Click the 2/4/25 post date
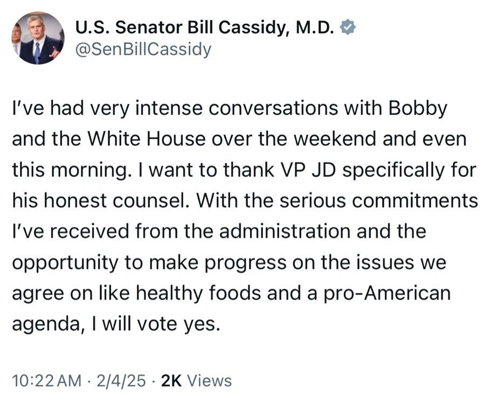 click(122, 381)
